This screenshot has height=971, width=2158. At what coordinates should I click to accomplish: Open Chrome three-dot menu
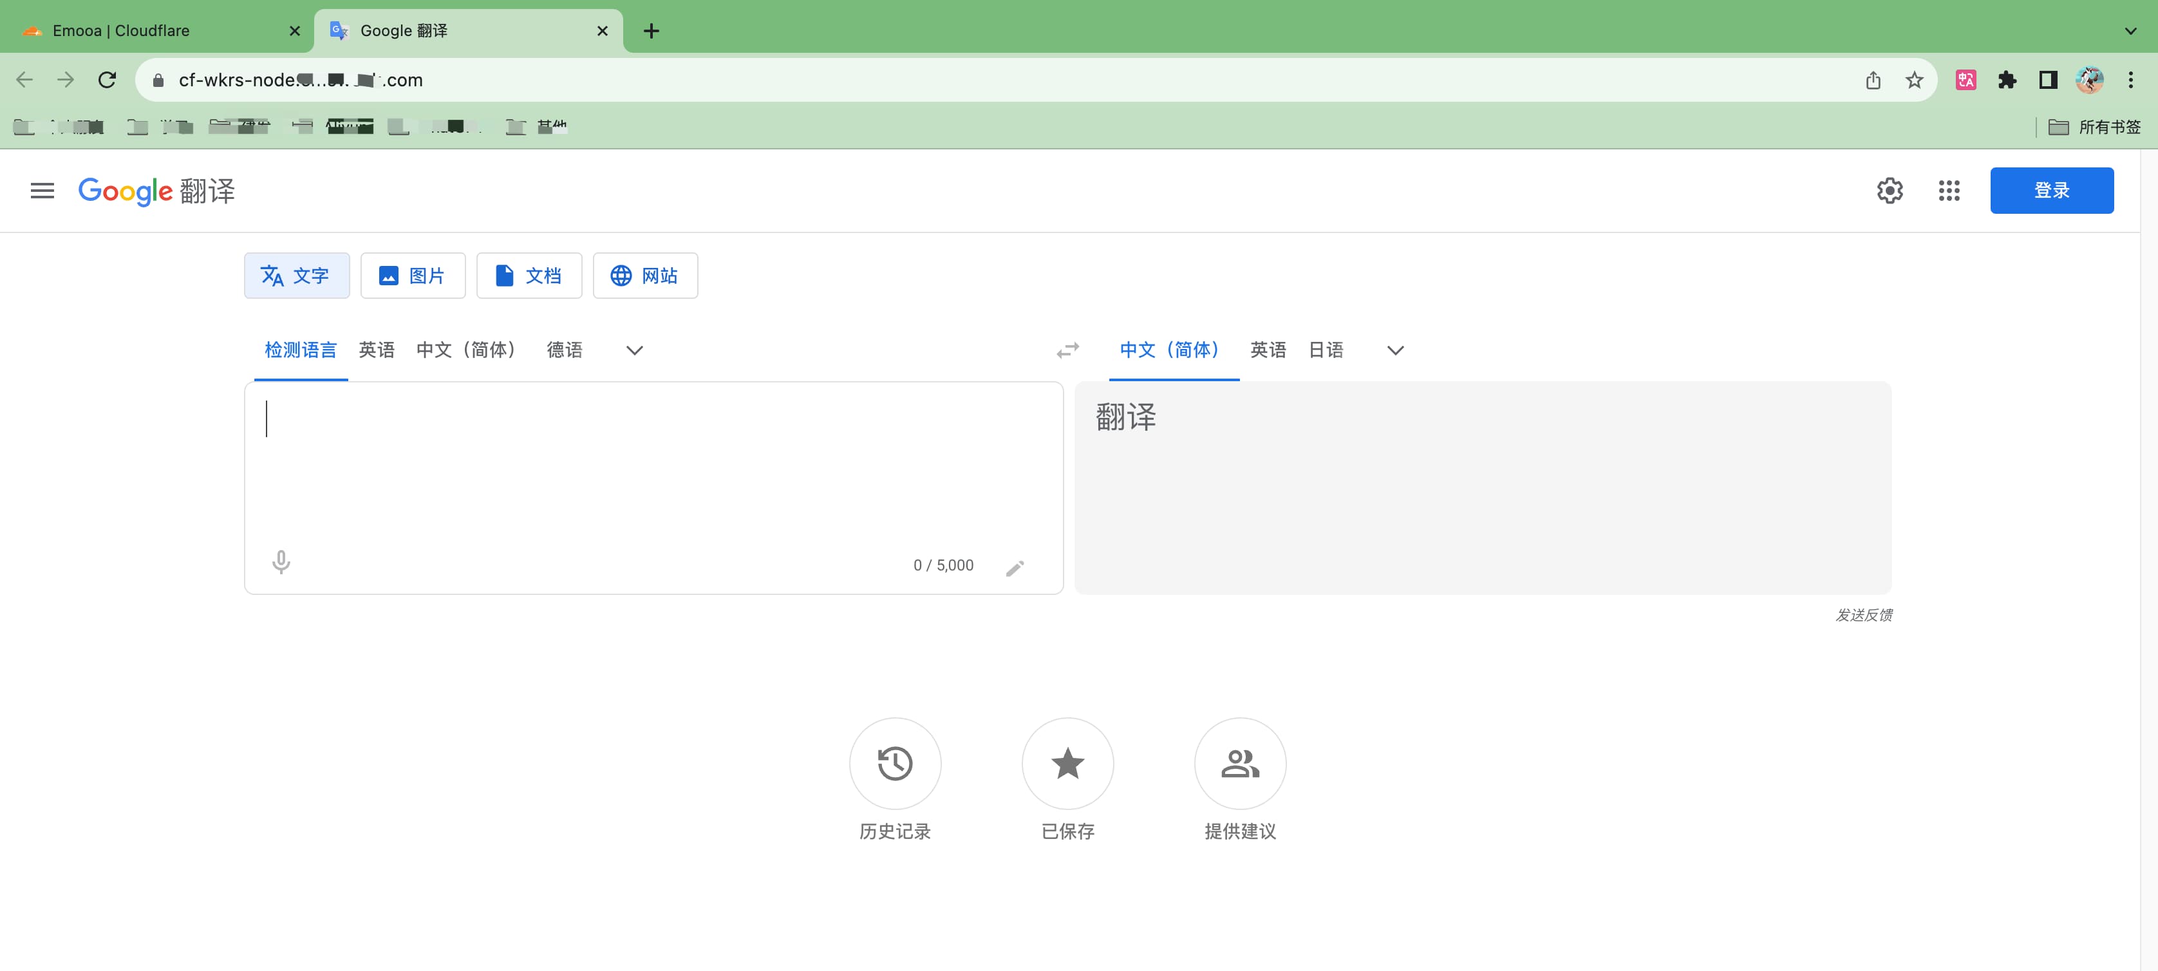(x=2130, y=80)
